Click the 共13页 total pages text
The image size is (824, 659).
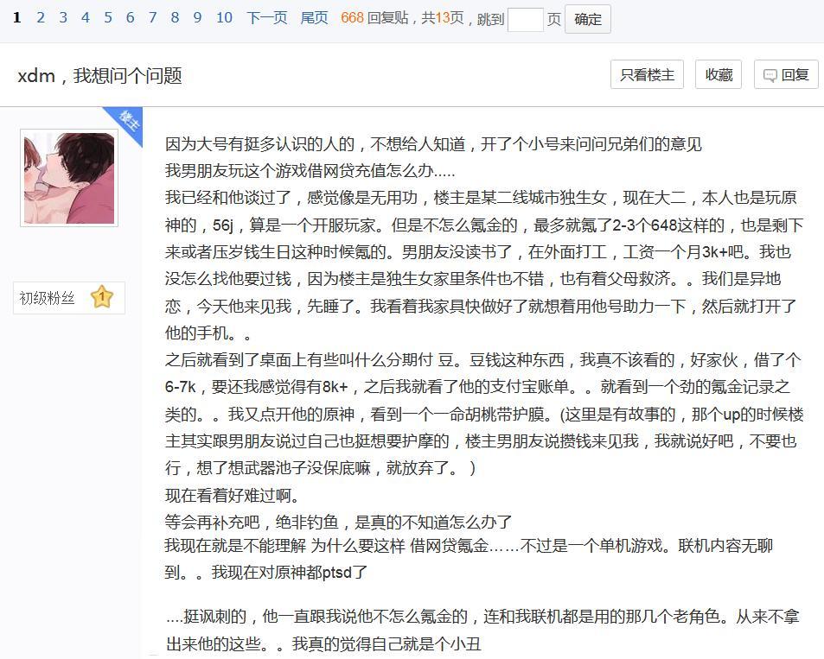[443, 18]
